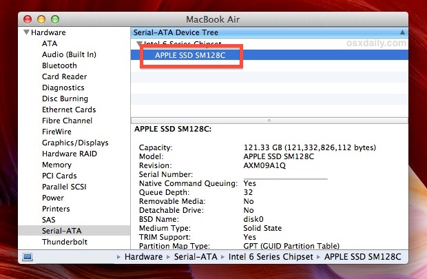The image size is (427, 279).
Task: Click the BSD Name value disk0
Action: click(x=253, y=219)
